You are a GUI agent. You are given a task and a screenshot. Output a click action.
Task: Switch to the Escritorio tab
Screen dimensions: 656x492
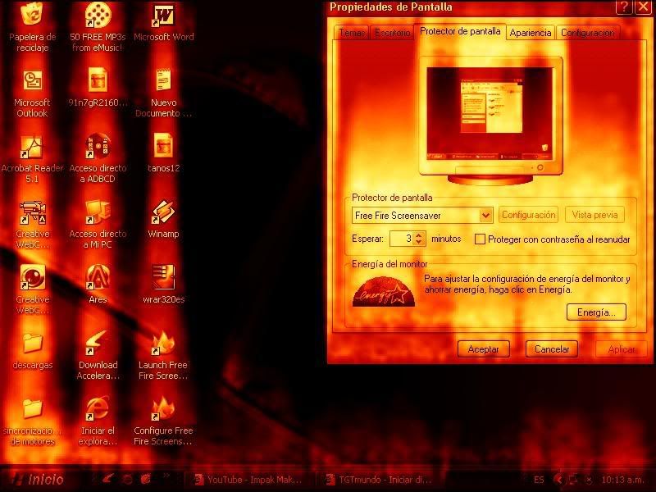(392, 33)
